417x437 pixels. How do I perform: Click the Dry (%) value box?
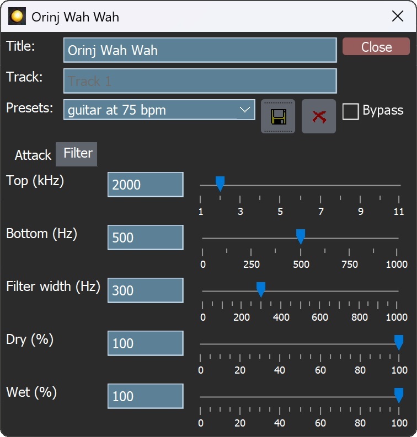click(x=145, y=343)
